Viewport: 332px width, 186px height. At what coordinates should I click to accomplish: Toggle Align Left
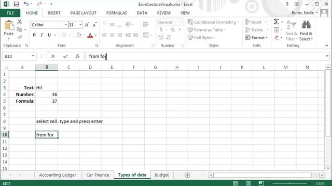pyautogui.click(x=105, y=35)
